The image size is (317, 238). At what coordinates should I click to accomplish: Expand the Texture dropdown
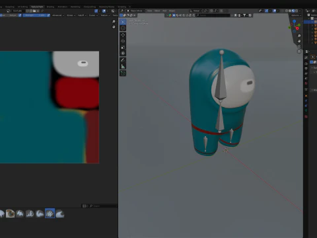[x=105, y=15]
